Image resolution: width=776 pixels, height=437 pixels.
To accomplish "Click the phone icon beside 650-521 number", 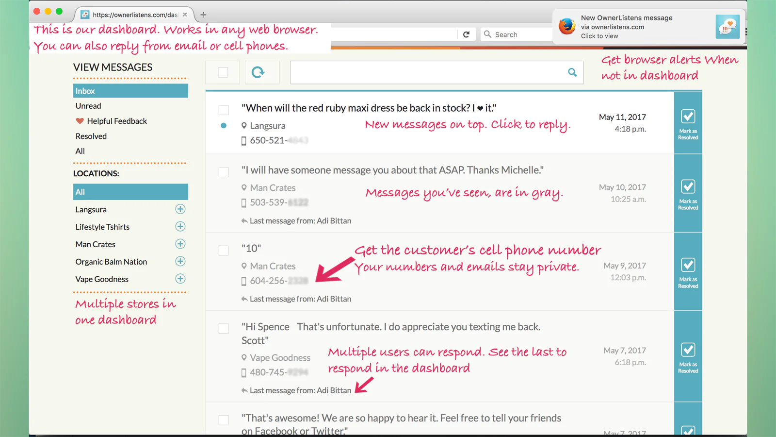I will 244,141.
